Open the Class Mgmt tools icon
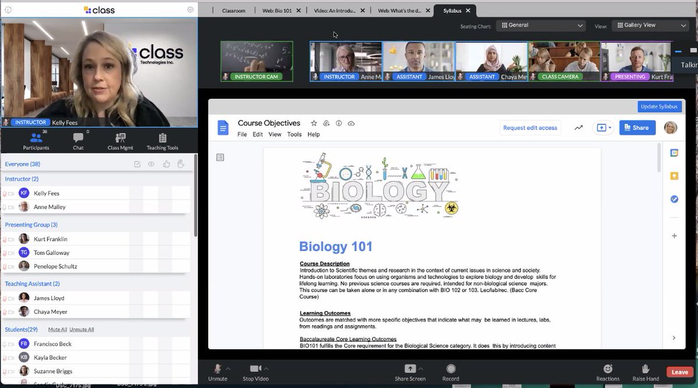The image size is (698, 388). click(x=120, y=138)
